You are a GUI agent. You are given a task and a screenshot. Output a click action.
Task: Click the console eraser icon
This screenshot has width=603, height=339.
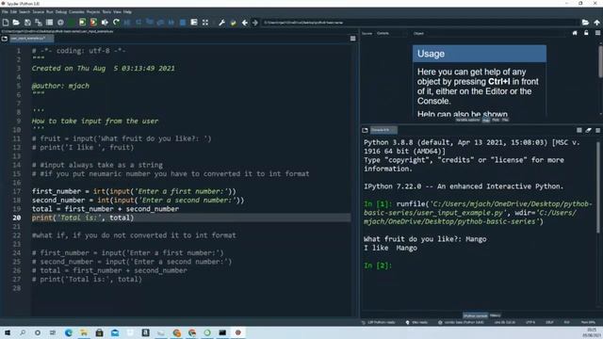(588, 130)
